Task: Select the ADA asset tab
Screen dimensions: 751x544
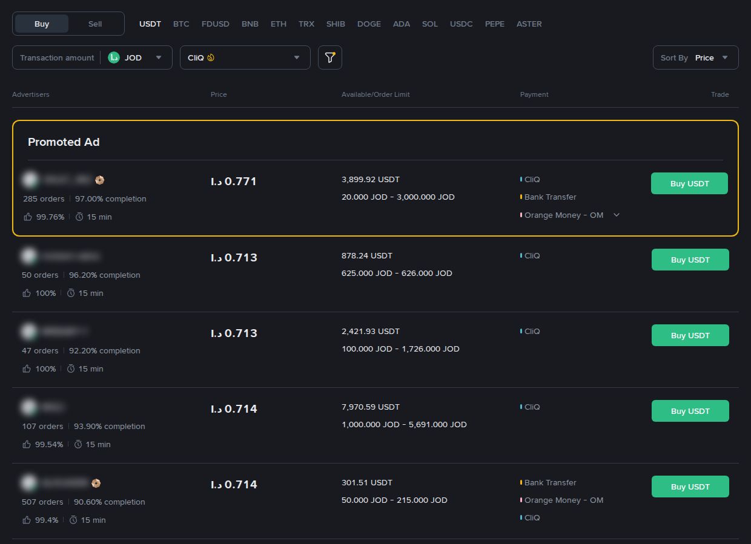Action: point(402,24)
